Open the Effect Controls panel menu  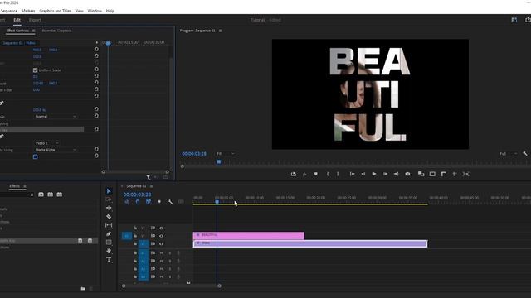[x=33, y=31]
